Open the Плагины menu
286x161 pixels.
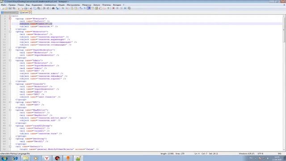pyautogui.click(x=106, y=5)
